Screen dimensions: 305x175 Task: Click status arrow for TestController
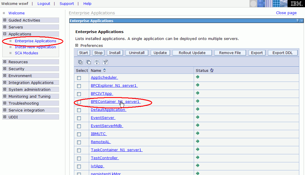tap(198, 157)
